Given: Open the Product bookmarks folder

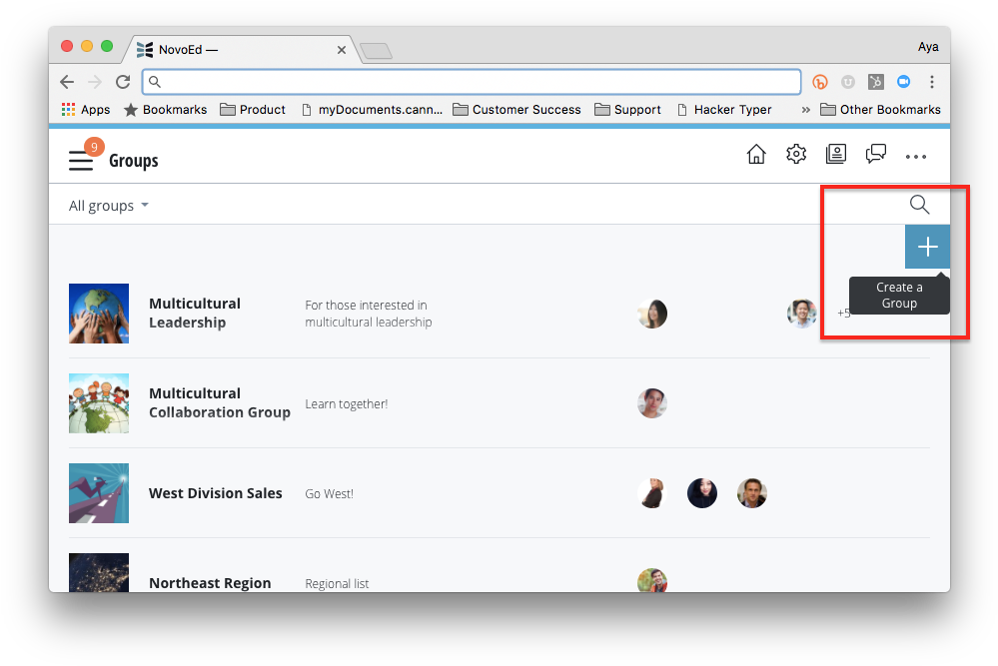Looking at the screenshot, I should point(253,110).
